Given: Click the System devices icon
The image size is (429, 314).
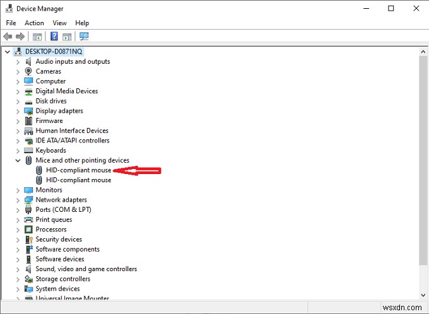Looking at the screenshot, I should coord(28,289).
